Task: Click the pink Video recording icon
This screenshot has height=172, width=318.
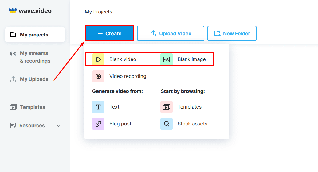Action: click(x=98, y=76)
